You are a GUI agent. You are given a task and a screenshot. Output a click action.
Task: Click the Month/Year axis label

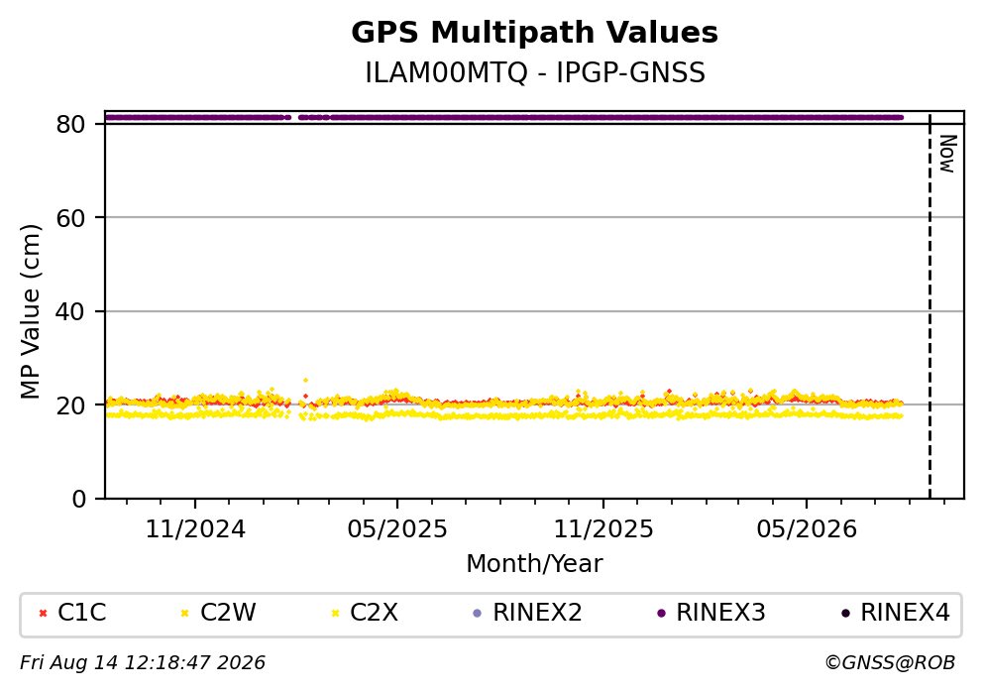pos(534,564)
